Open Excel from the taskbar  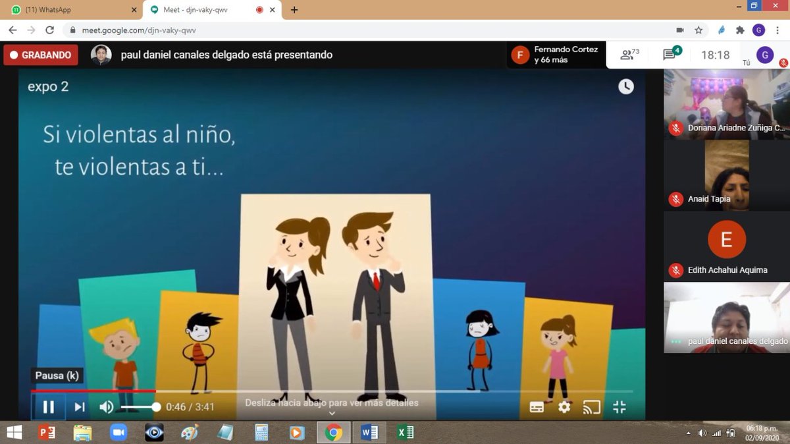[405, 432]
